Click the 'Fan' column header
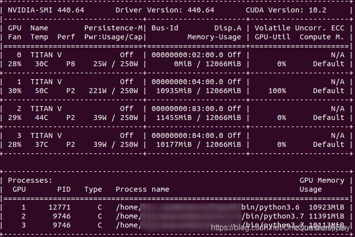355x237 pixels. tap(15, 37)
